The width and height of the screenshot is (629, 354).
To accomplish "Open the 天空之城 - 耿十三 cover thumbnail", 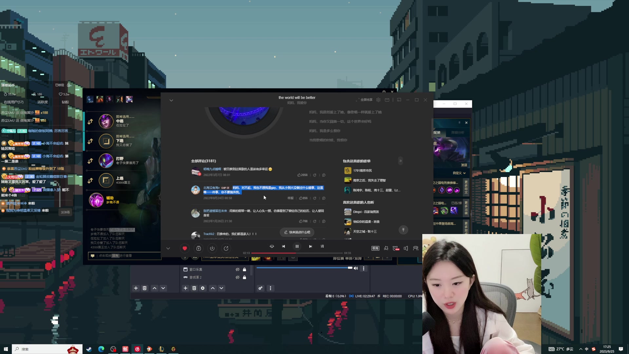I will pyautogui.click(x=348, y=231).
